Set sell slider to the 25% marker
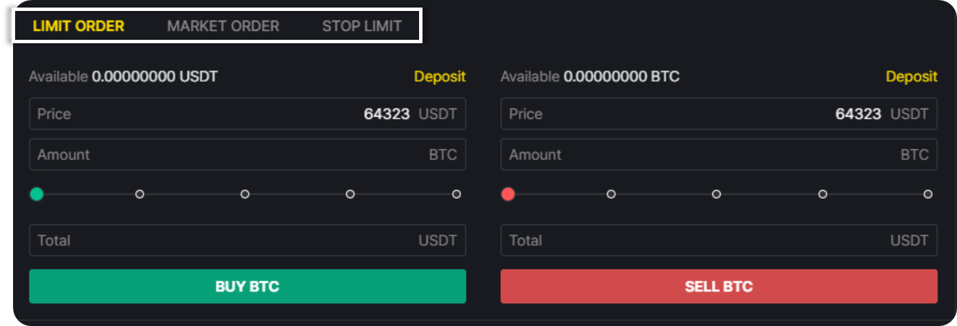 pos(611,194)
